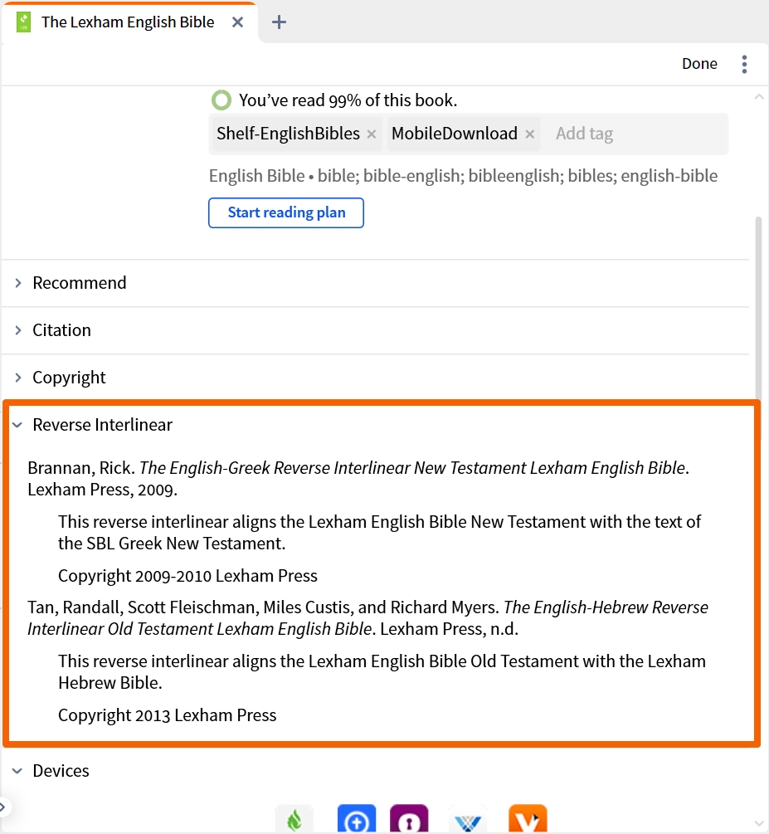Image resolution: width=769 pixels, height=834 pixels.
Task: Close The Lexham English Bible tab
Action: pos(238,22)
